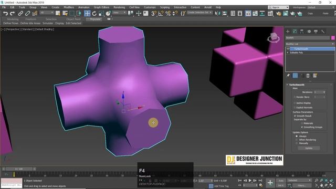The image size is (336, 189).
Task: Switch to the Object Paint ribbon tab
Action: pyautogui.click(x=73, y=19)
